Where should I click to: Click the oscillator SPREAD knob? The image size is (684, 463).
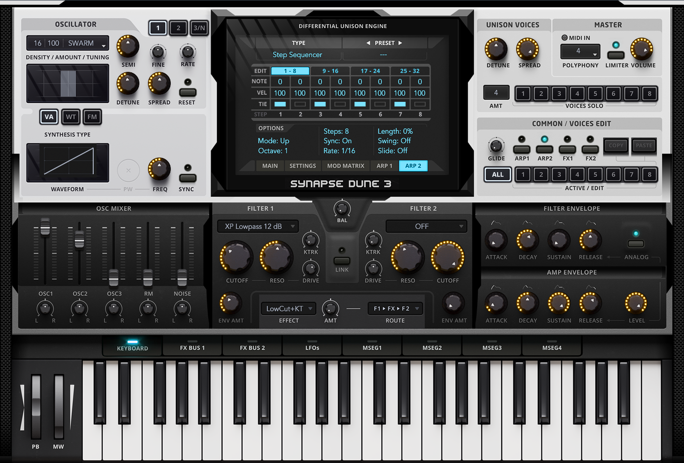click(159, 84)
